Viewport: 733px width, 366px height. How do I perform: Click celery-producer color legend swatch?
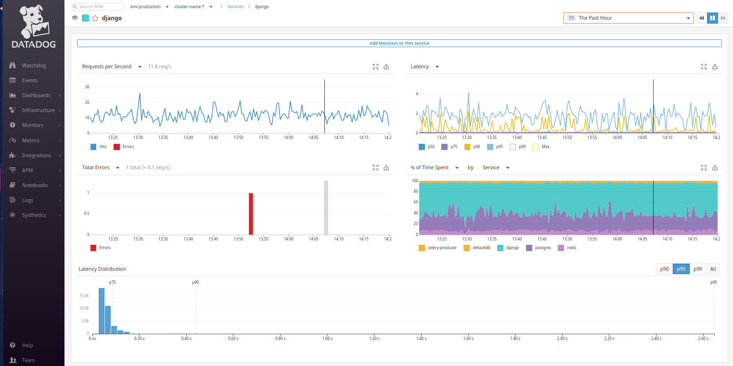tap(422, 248)
